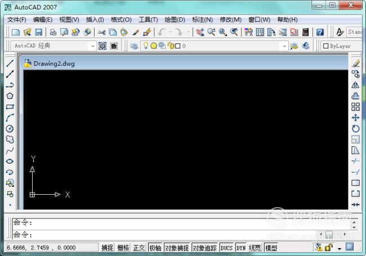Click the Clean Screen status bar button
The image size is (366, 256).
pyautogui.click(x=350, y=246)
